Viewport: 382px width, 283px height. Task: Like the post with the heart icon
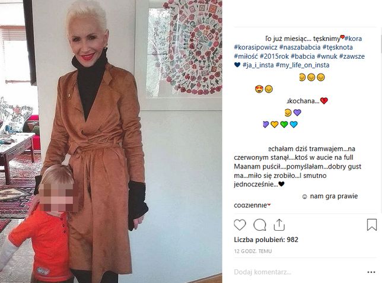pyautogui.click(x=240, y=225)
